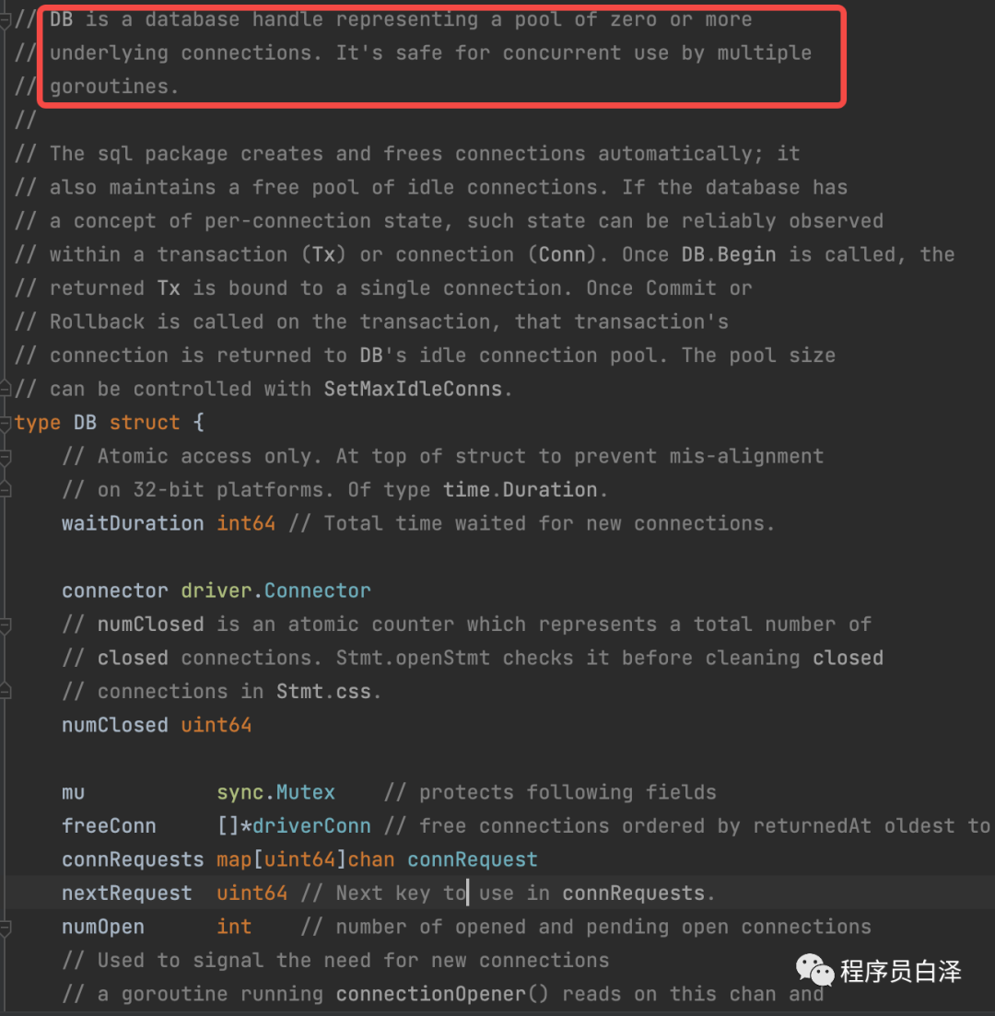Viewport: 995px width, 1016px height.
Task: Place cursor on the nextRequest field
Action: click(127, 893)
